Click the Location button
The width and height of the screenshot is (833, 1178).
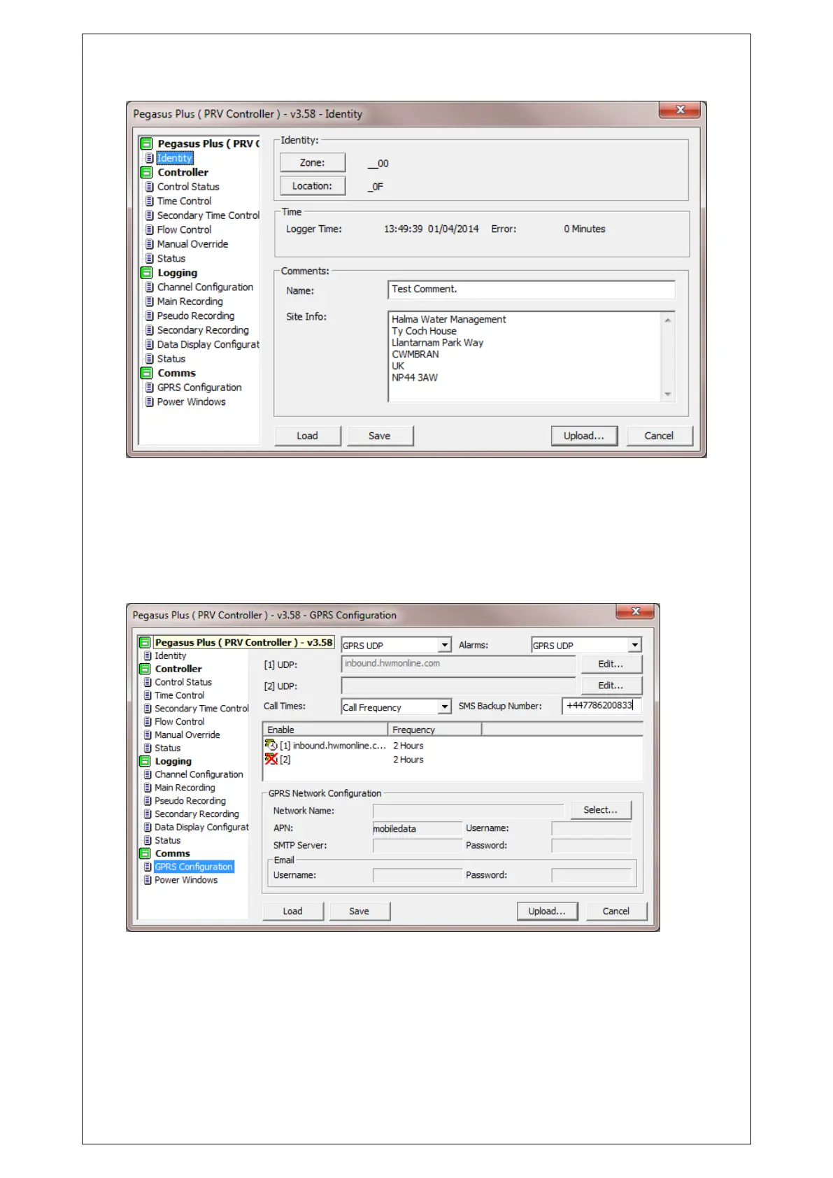pos(313,186)
